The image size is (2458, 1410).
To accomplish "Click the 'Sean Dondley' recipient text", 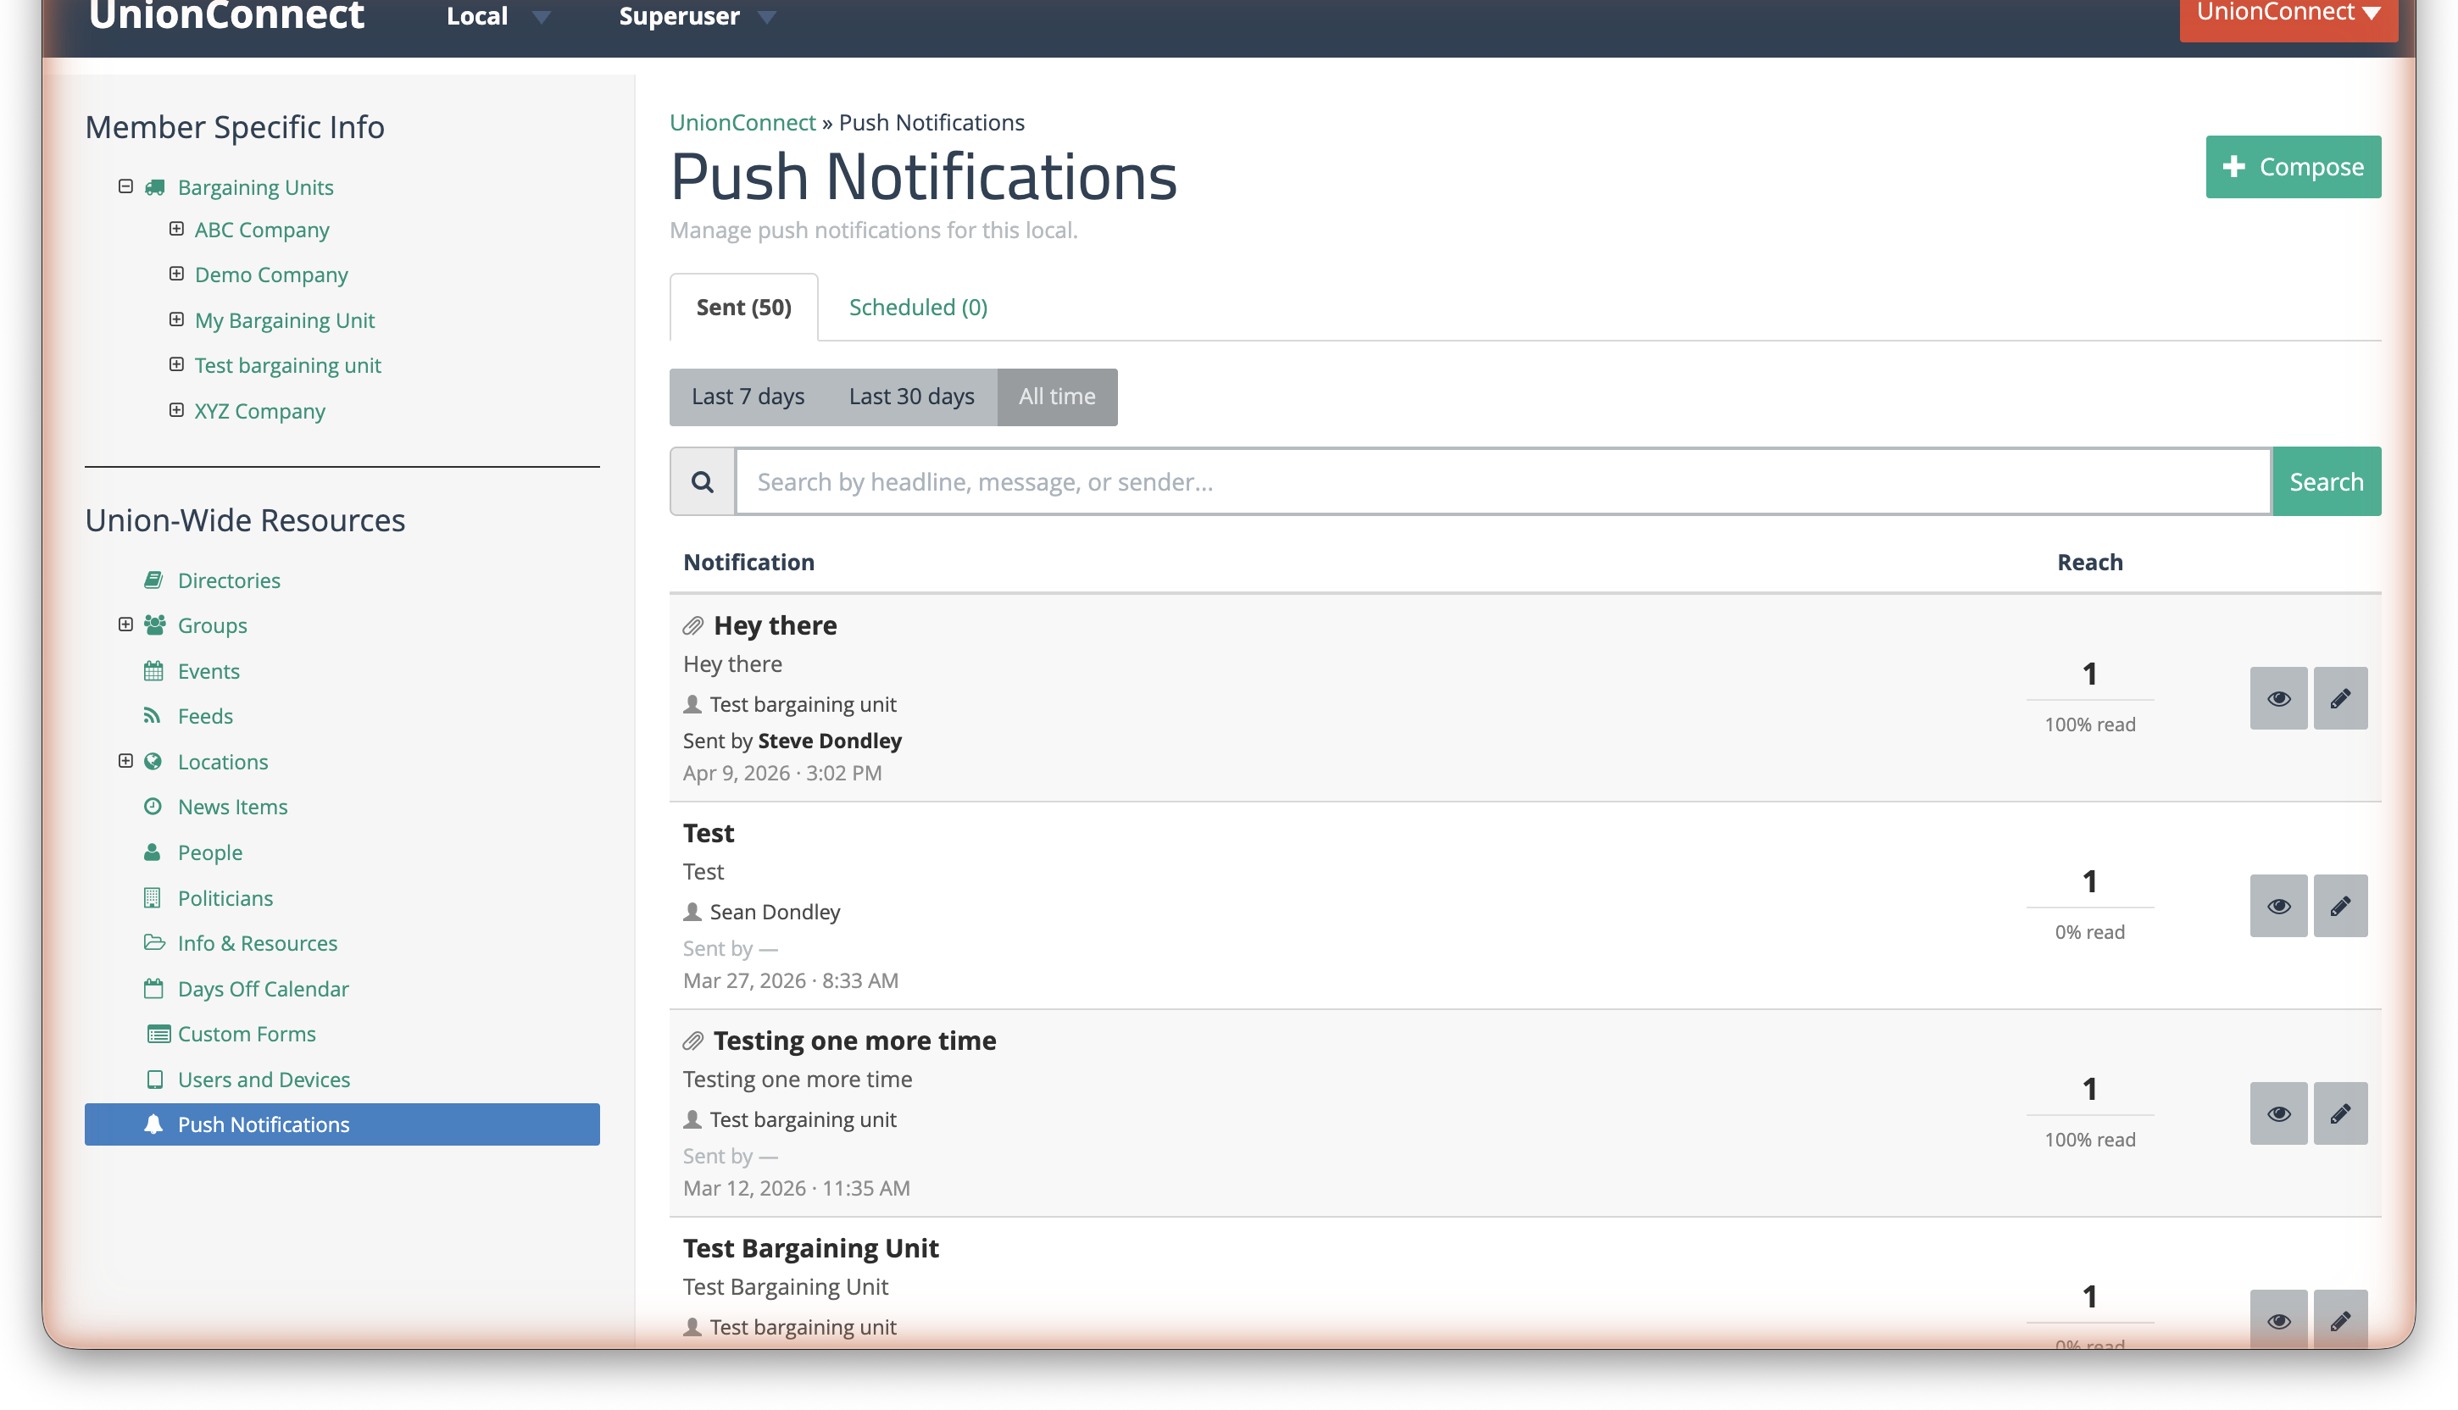I will (x=775, y=911).
